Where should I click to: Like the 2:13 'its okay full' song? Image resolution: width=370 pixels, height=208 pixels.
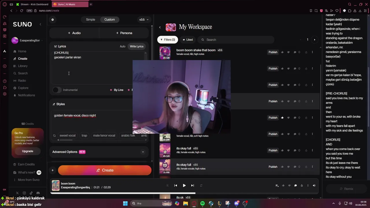[x=282, y=151]
